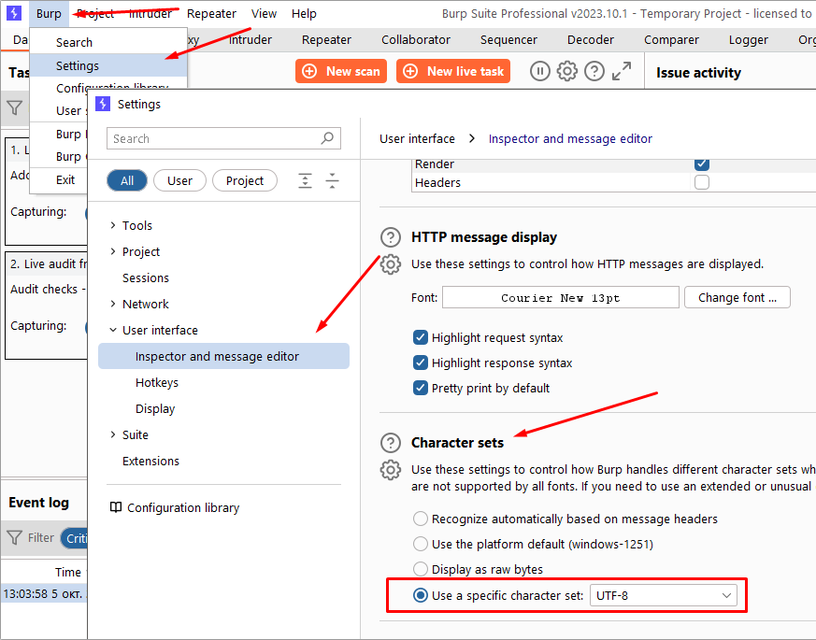Open help for HTTP message display
816x640 pixels.
tap(390, 237)
